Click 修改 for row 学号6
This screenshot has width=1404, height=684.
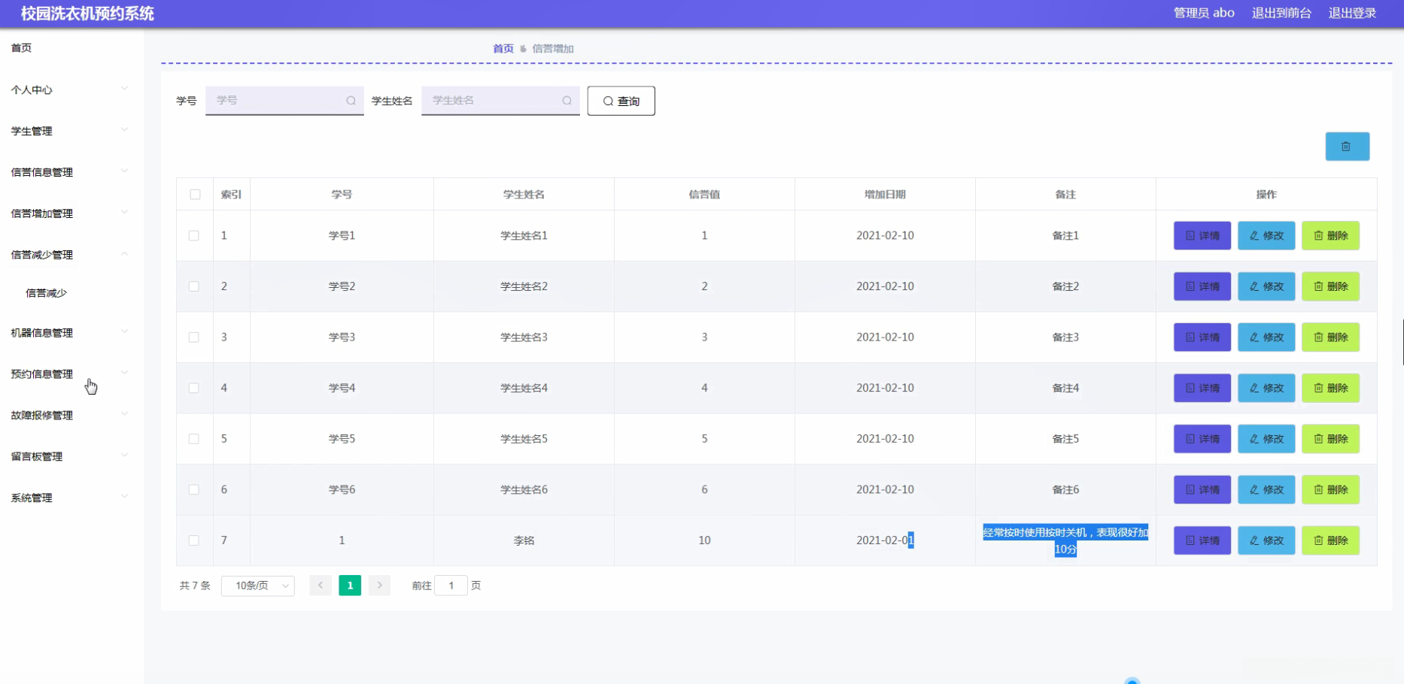point(1266,489)
